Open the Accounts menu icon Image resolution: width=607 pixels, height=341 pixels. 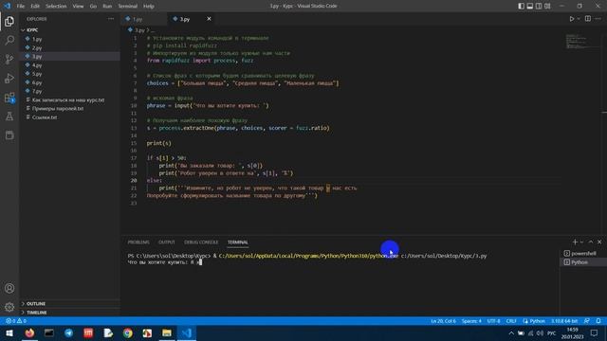click(9, 288)
